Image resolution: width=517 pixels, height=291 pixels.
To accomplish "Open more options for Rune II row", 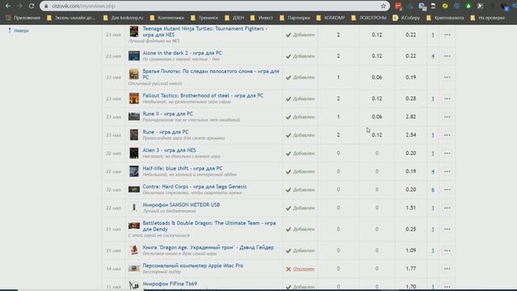I will click(x=447, y=116).
